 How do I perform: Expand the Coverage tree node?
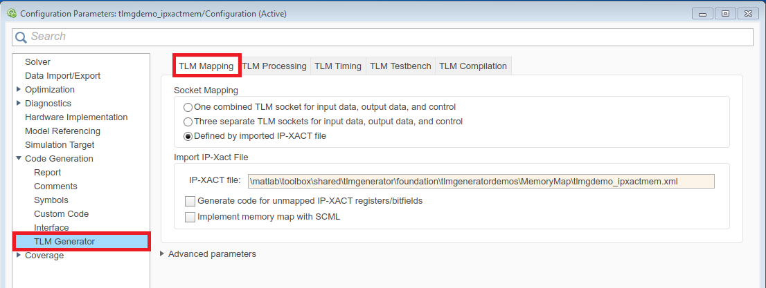coord(19,256)
